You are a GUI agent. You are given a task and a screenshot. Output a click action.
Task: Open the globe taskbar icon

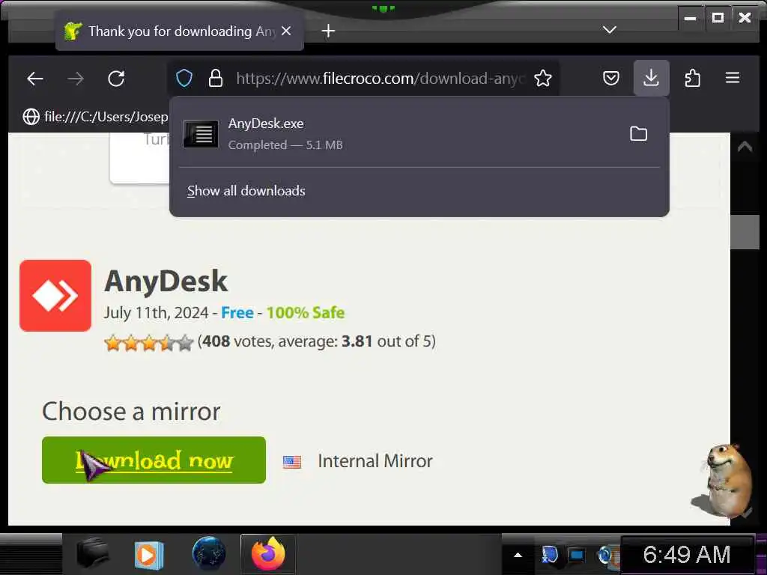coord(209,554)
